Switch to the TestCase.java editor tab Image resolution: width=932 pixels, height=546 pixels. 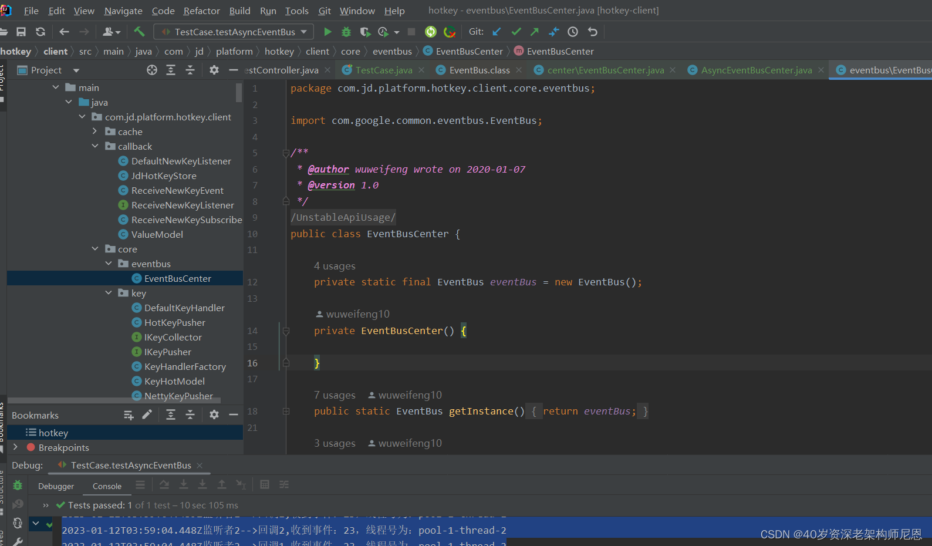click(384, 70)
